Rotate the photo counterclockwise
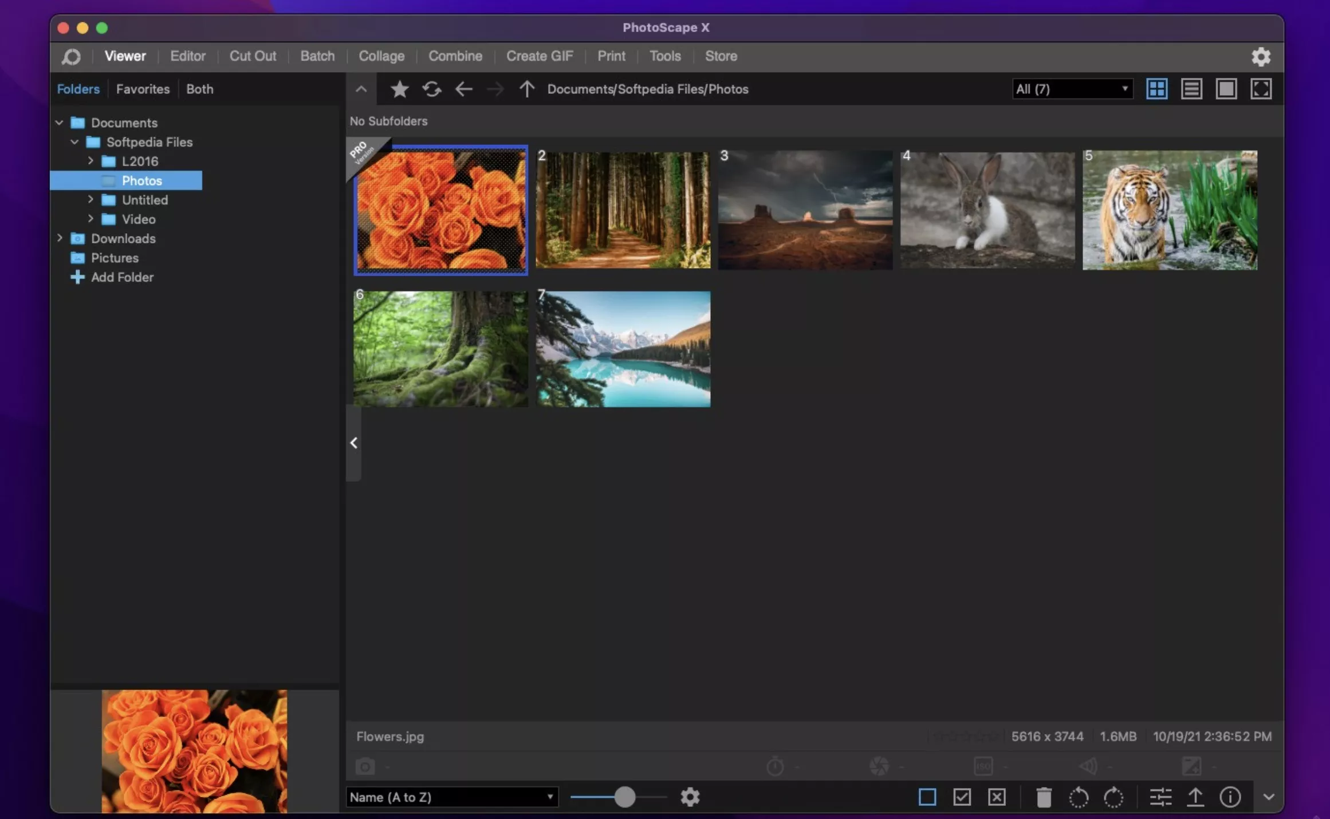Screen dimensions: 1330x819 click(x=1078, y=797)
